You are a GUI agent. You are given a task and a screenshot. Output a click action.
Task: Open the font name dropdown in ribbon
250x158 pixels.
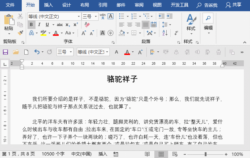(79, 17)
